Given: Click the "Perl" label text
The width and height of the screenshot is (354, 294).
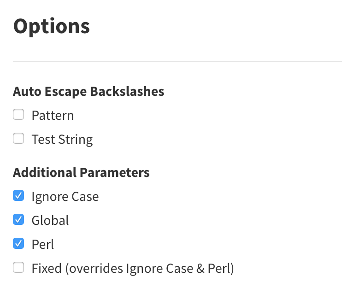Looking at the screenshot, I should coord(43,244).
